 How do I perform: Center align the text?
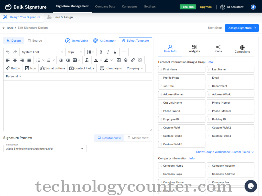tap(15, 60)
